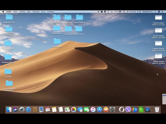Click the eject icon in menu bar
The image size is (166, 124).
[112, 12]
